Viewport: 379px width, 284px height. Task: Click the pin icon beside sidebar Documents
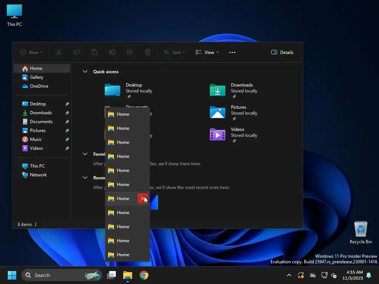(67, 122)
